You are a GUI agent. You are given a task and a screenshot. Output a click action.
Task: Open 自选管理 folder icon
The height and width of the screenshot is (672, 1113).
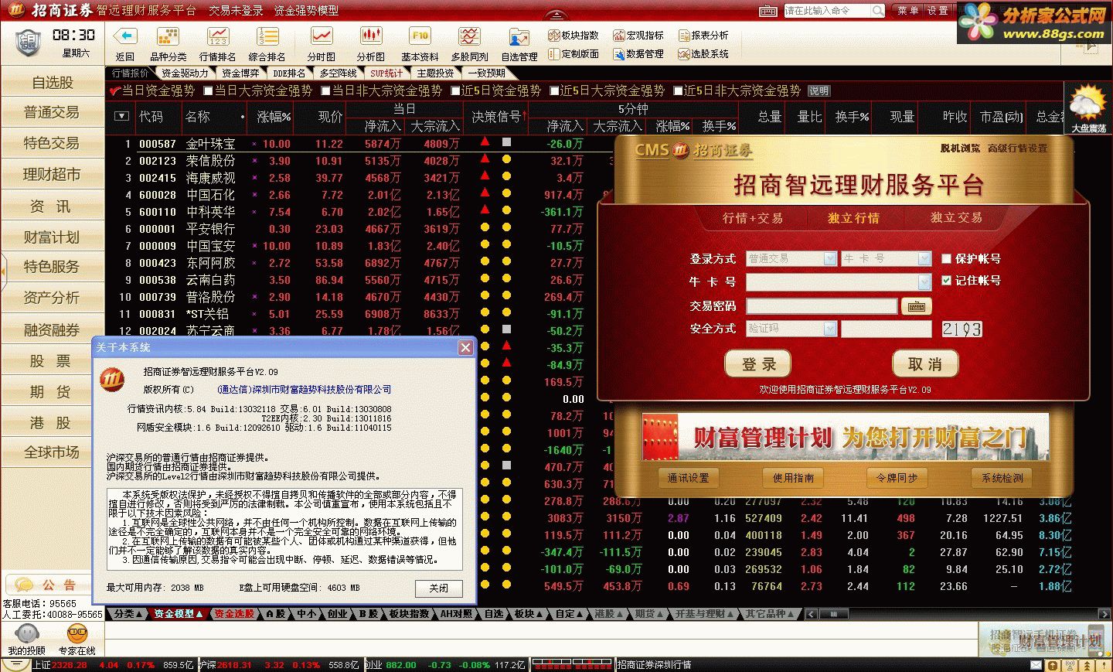[519, 37]
